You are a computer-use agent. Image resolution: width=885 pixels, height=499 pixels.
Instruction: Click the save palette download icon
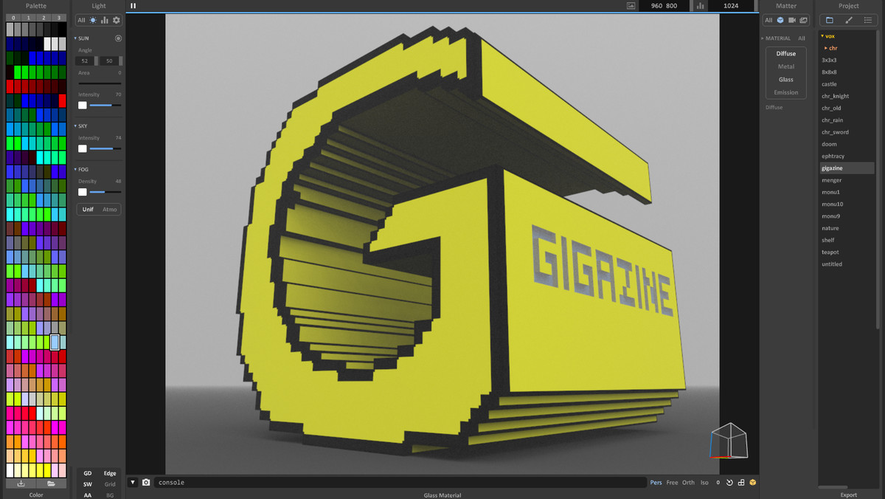click(21, 483)
